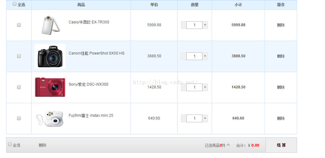Open the Fujifilm instax camera thumbnail
Image resolution: width=325 pixels, height=158 pixels.
(x=50, y=119)
